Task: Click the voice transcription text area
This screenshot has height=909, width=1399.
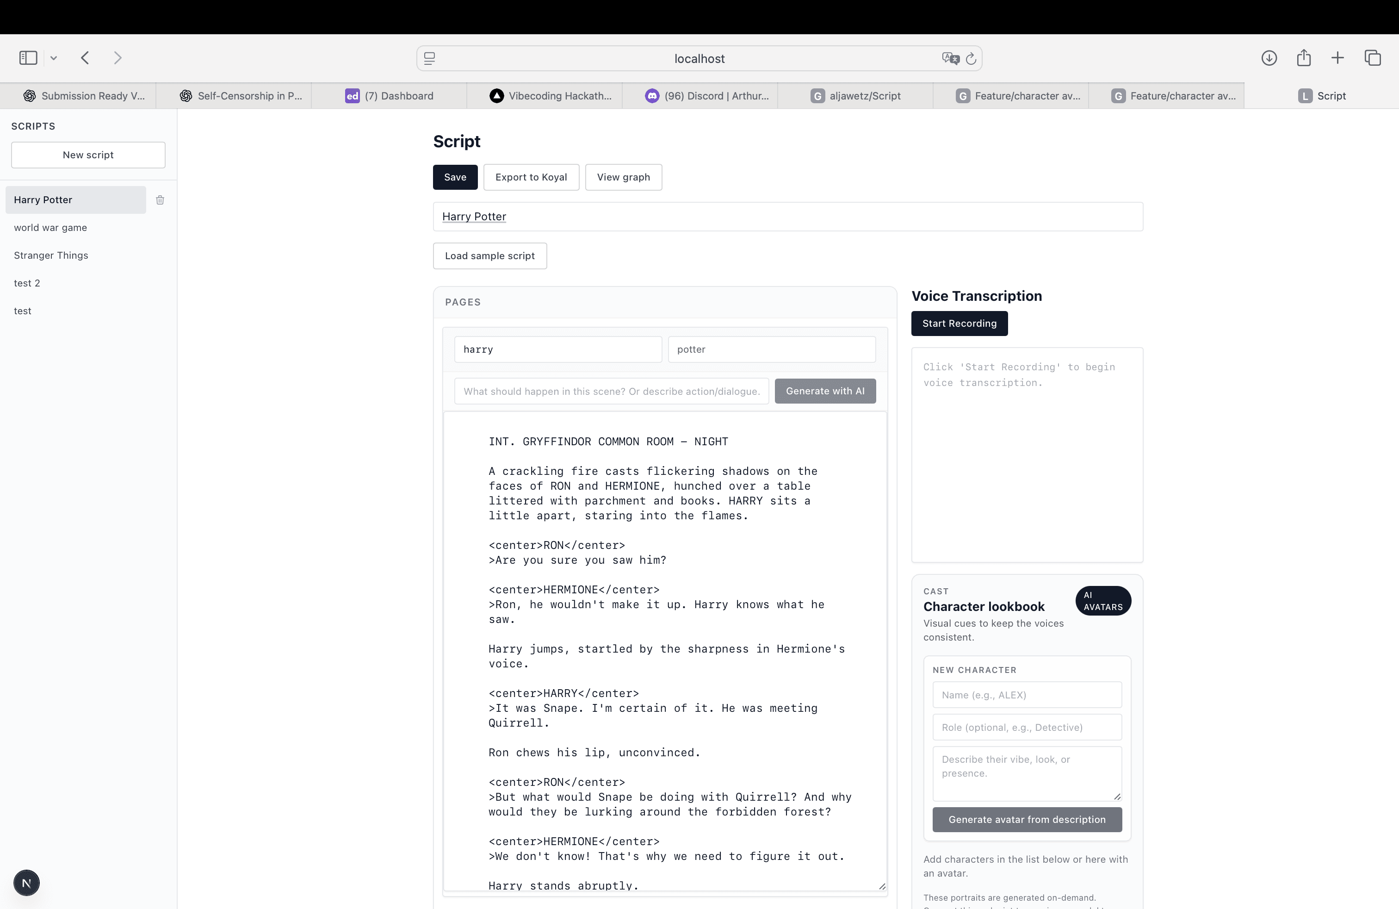Action: pos(1027,454)
